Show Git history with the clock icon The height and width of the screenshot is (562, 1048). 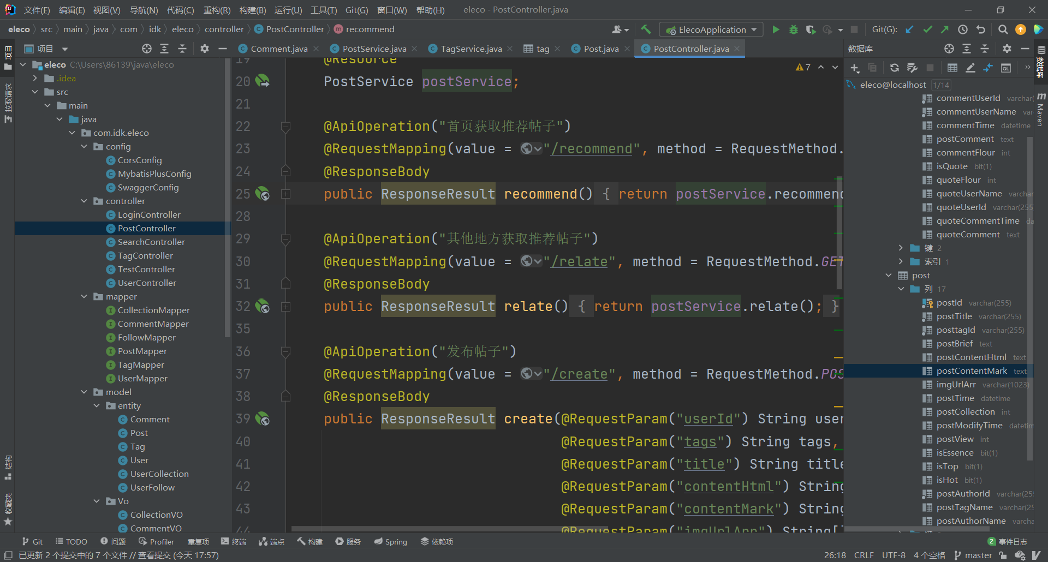coord(963,29)
